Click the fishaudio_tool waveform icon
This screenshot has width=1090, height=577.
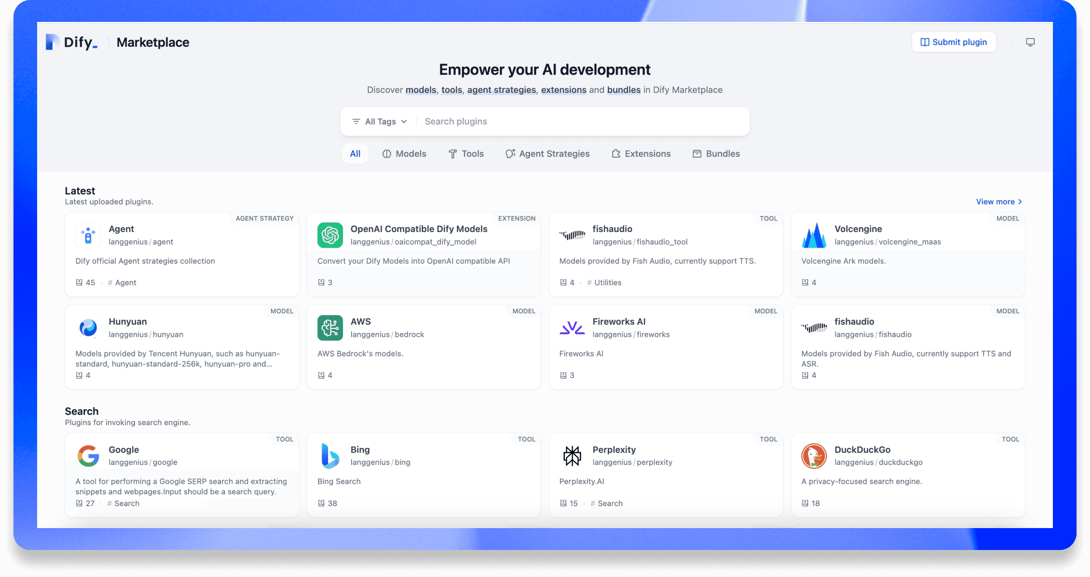[x=572, y=235]
